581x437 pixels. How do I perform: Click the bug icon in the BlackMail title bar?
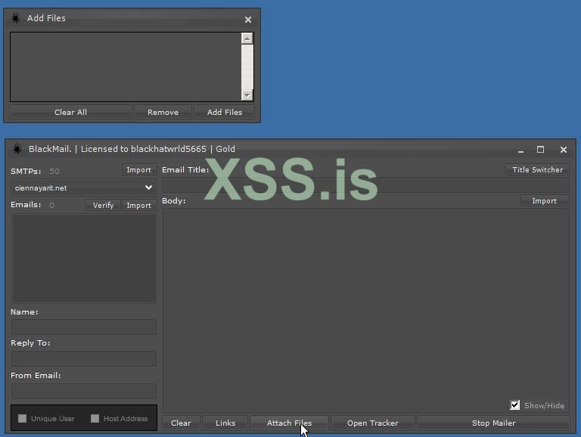[17, 149]
